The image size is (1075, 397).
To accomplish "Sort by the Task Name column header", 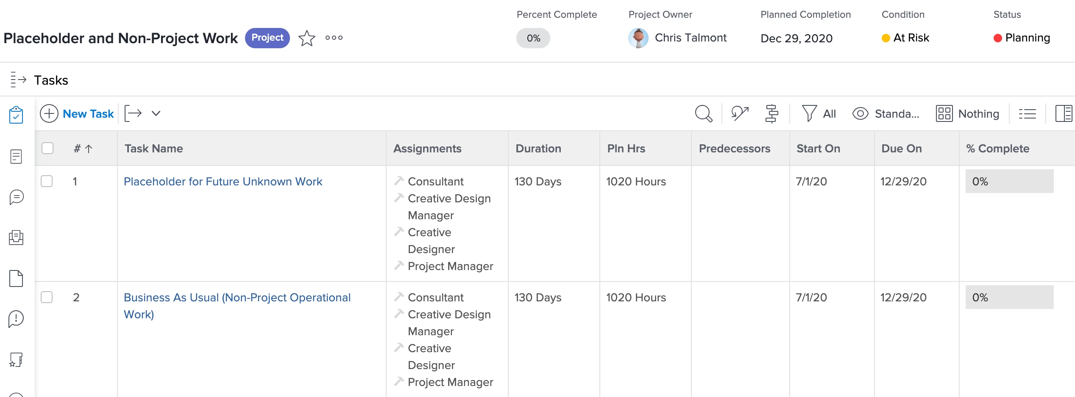I will (153, 148).
